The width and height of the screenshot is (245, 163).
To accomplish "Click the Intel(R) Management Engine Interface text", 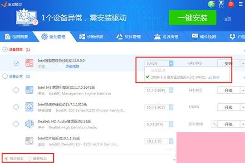I will tap(80, 93).
